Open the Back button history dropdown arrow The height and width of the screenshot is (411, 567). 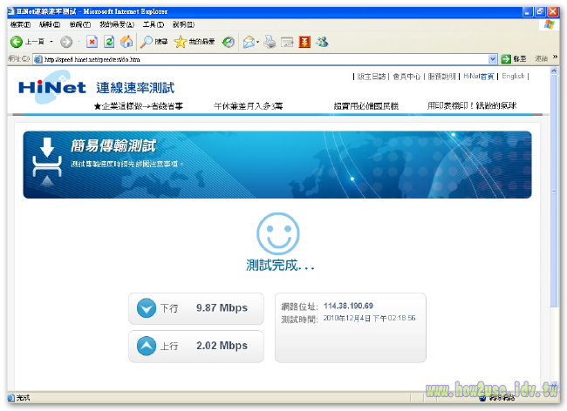[51, 42]
